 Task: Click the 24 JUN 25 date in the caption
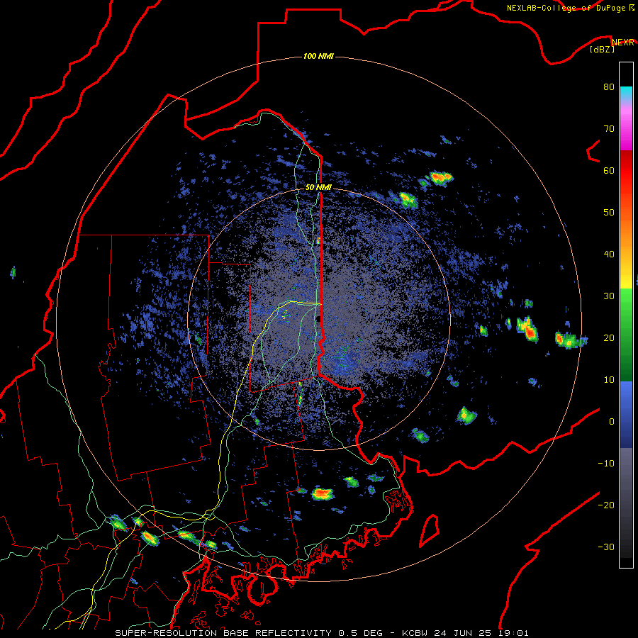click(464, 633)
